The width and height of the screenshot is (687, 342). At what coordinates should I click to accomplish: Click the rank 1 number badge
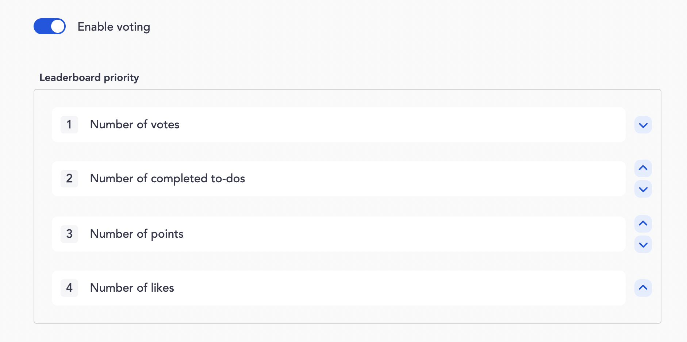[69, 125]
